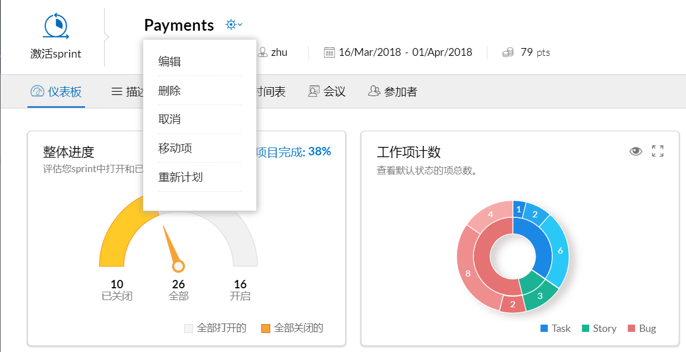Select 编辑 from the dropdown menu
Viewport: 686px width, 352px height.
click(170, 61)
